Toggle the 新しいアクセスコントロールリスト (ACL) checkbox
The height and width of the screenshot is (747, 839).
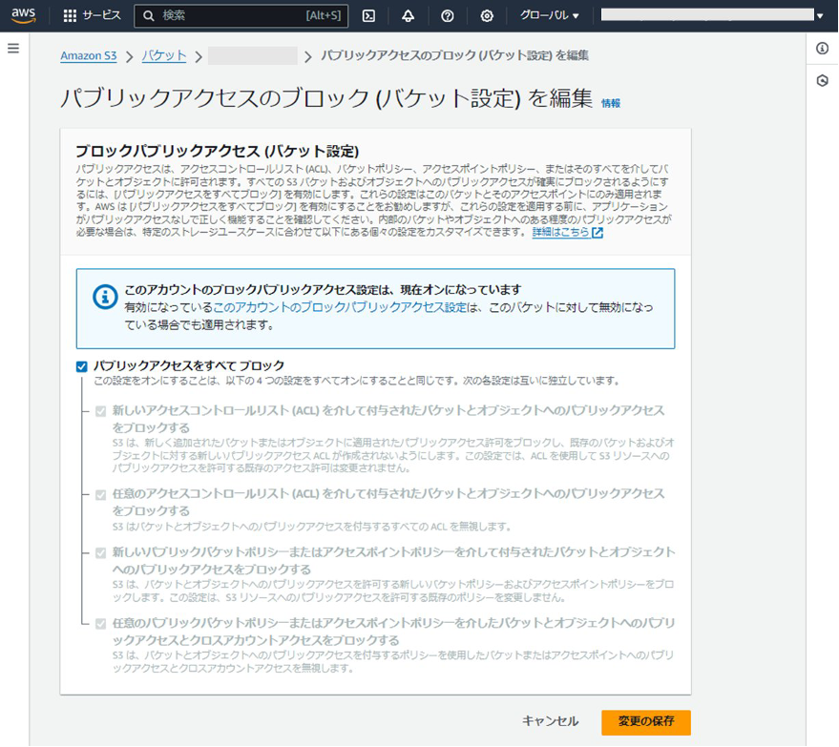tap(100, 411)
